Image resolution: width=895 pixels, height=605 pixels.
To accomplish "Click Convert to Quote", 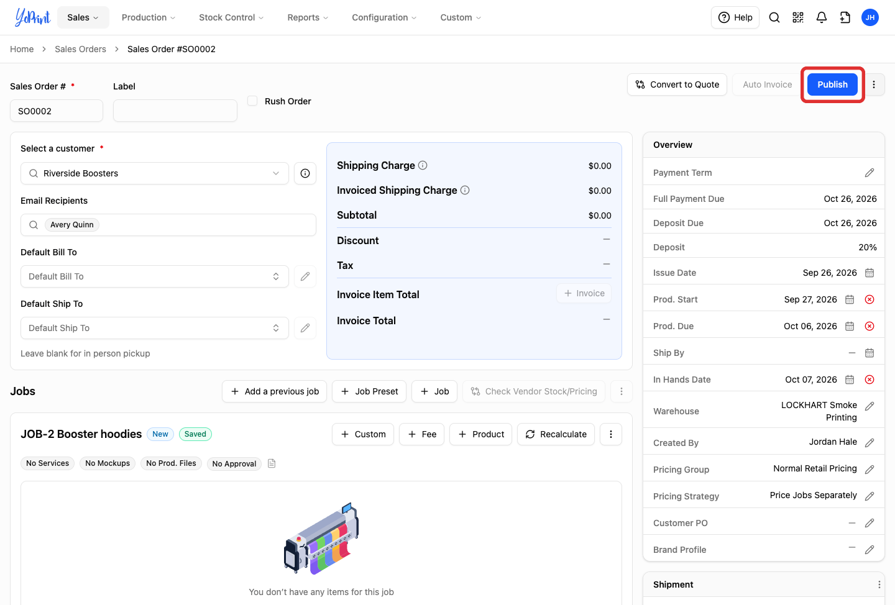I will click(x=677, y=84).
